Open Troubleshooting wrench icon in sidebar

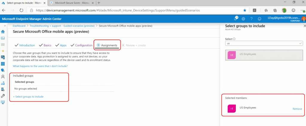click(3, 96)
